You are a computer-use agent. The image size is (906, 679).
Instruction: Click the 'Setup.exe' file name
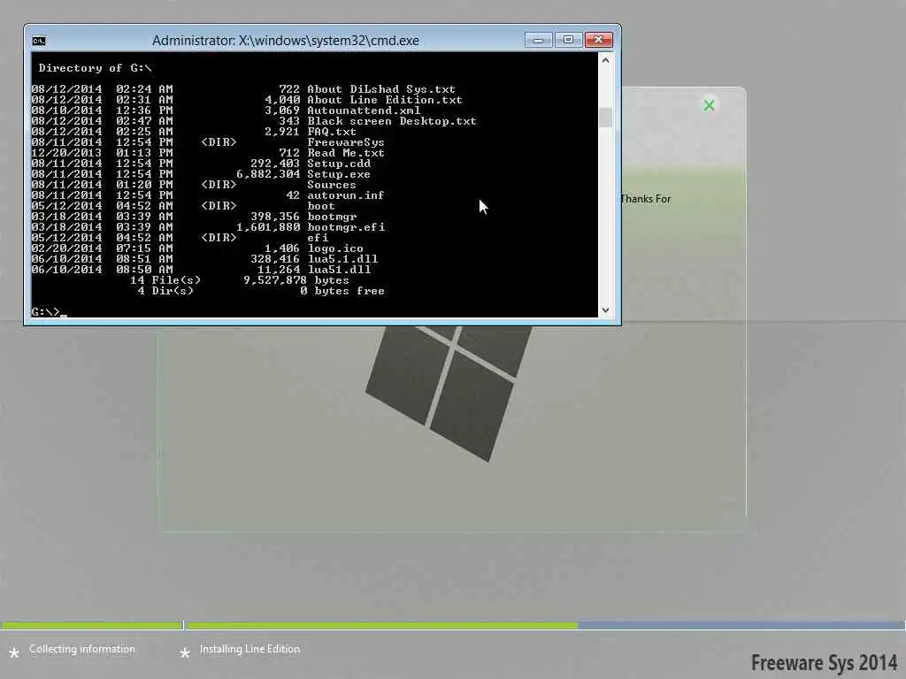point(339,174)
